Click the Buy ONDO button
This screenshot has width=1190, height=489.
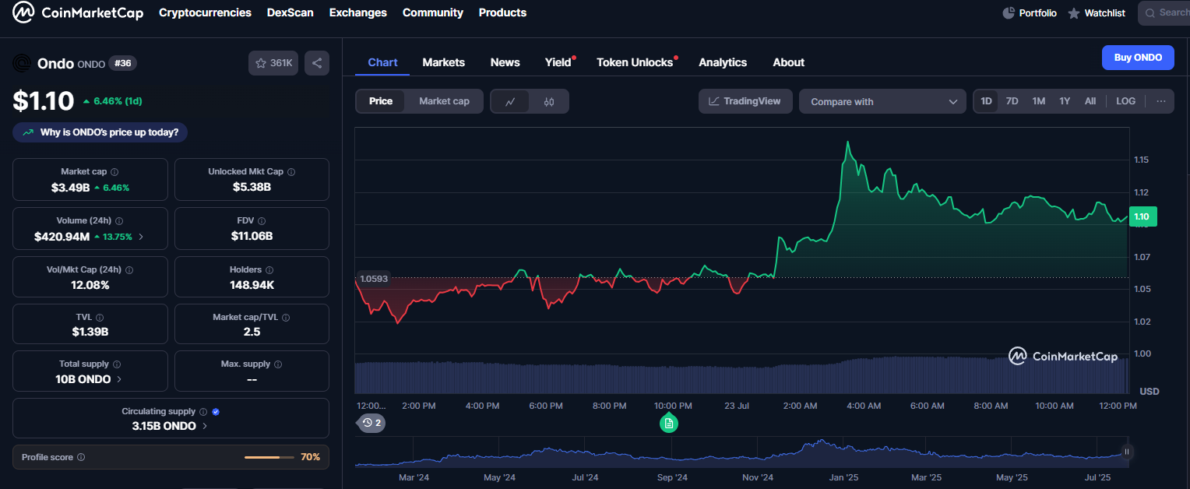click(x=1138, y=58)
